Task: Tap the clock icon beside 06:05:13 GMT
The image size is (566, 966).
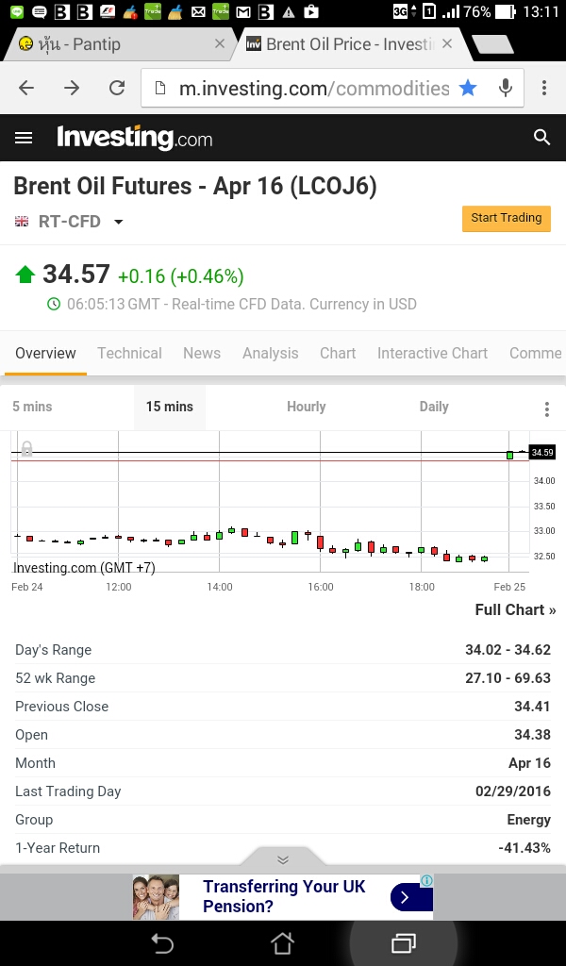Action: 54,304
